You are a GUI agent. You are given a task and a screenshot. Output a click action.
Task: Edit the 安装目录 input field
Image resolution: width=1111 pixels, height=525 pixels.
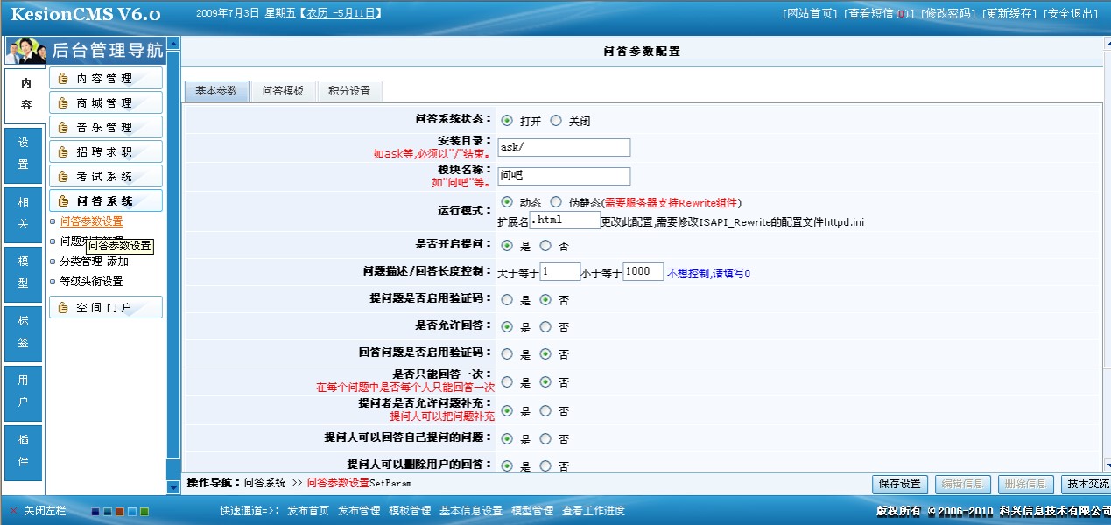564,147
